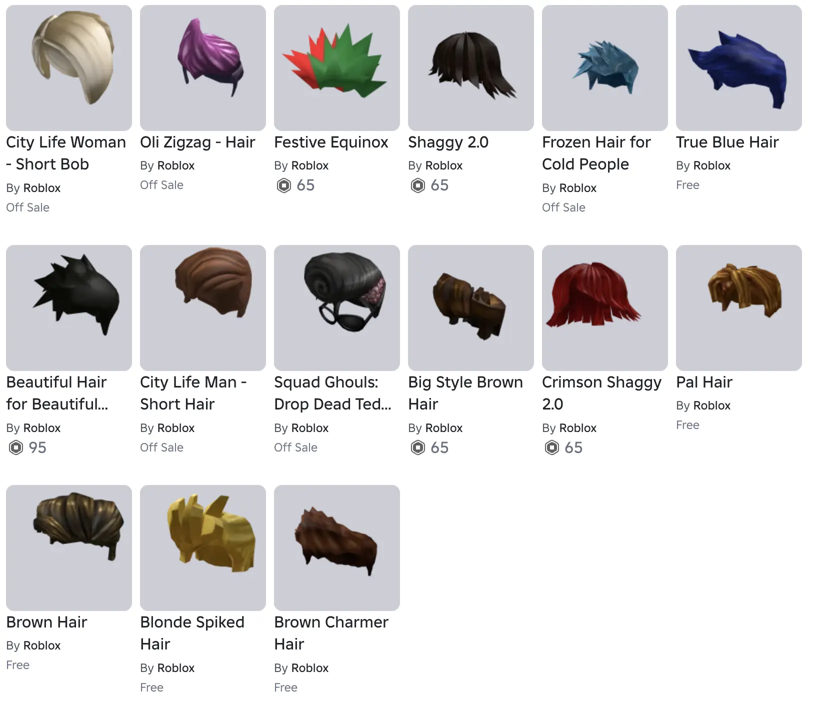Click the Shaggy 2.0 hair image

pos(471,68)
